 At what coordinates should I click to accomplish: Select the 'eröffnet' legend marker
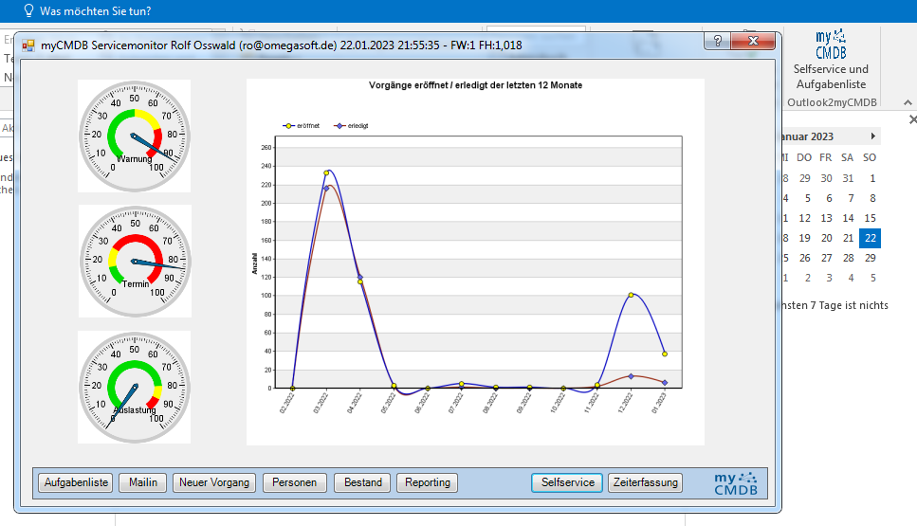point(289,125)
